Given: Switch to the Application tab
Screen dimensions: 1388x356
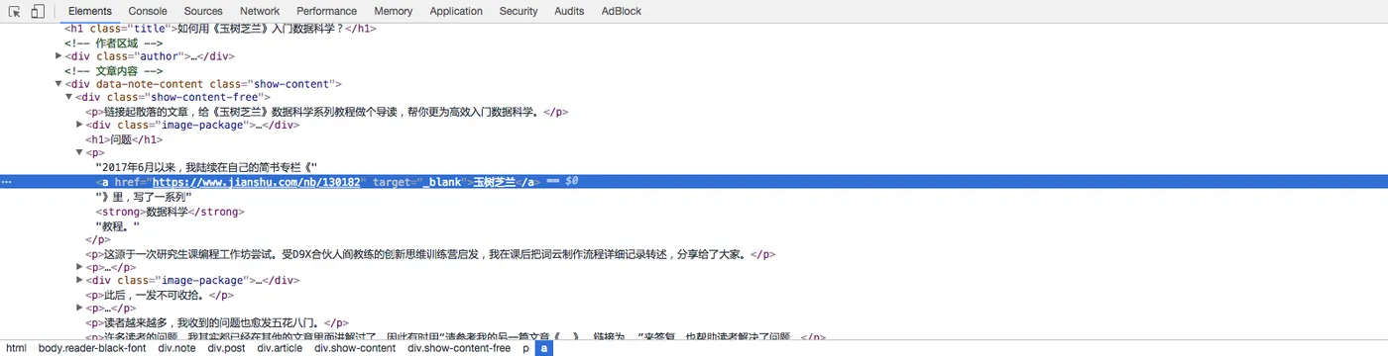Looking at the screenshot, I should coord(456,11).
